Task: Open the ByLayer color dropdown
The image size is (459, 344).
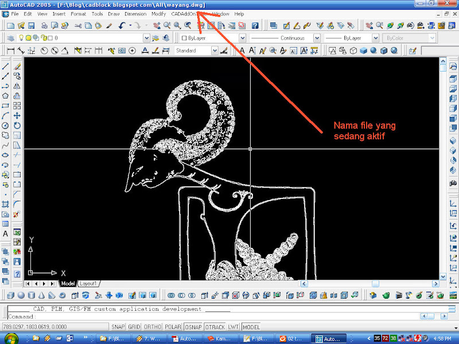Action: [242, 38]
